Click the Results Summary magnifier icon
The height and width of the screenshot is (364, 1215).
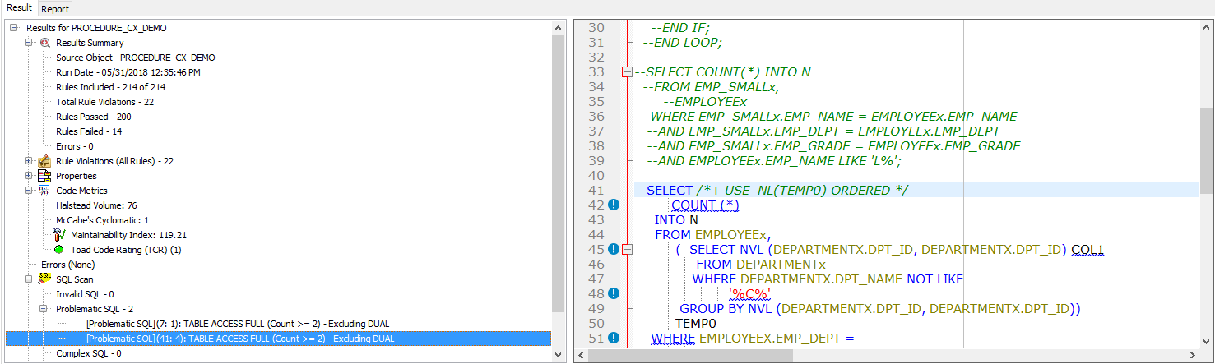(x=45, y=43)
